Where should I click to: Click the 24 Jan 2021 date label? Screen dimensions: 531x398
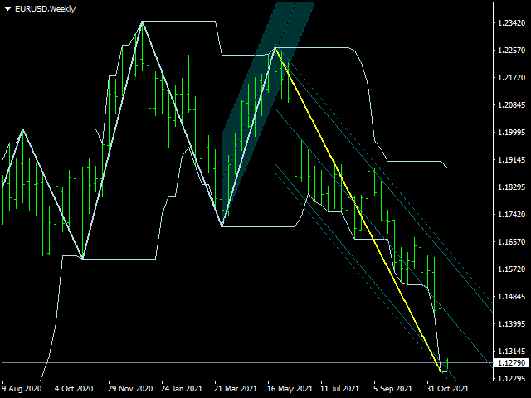[182, 389]
